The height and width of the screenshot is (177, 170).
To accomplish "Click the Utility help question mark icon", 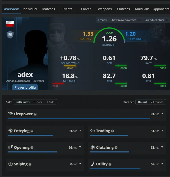I will [x=110, y=164].
